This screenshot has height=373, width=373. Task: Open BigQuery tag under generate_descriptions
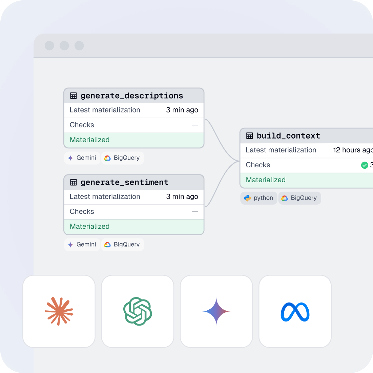coord(122,158)
